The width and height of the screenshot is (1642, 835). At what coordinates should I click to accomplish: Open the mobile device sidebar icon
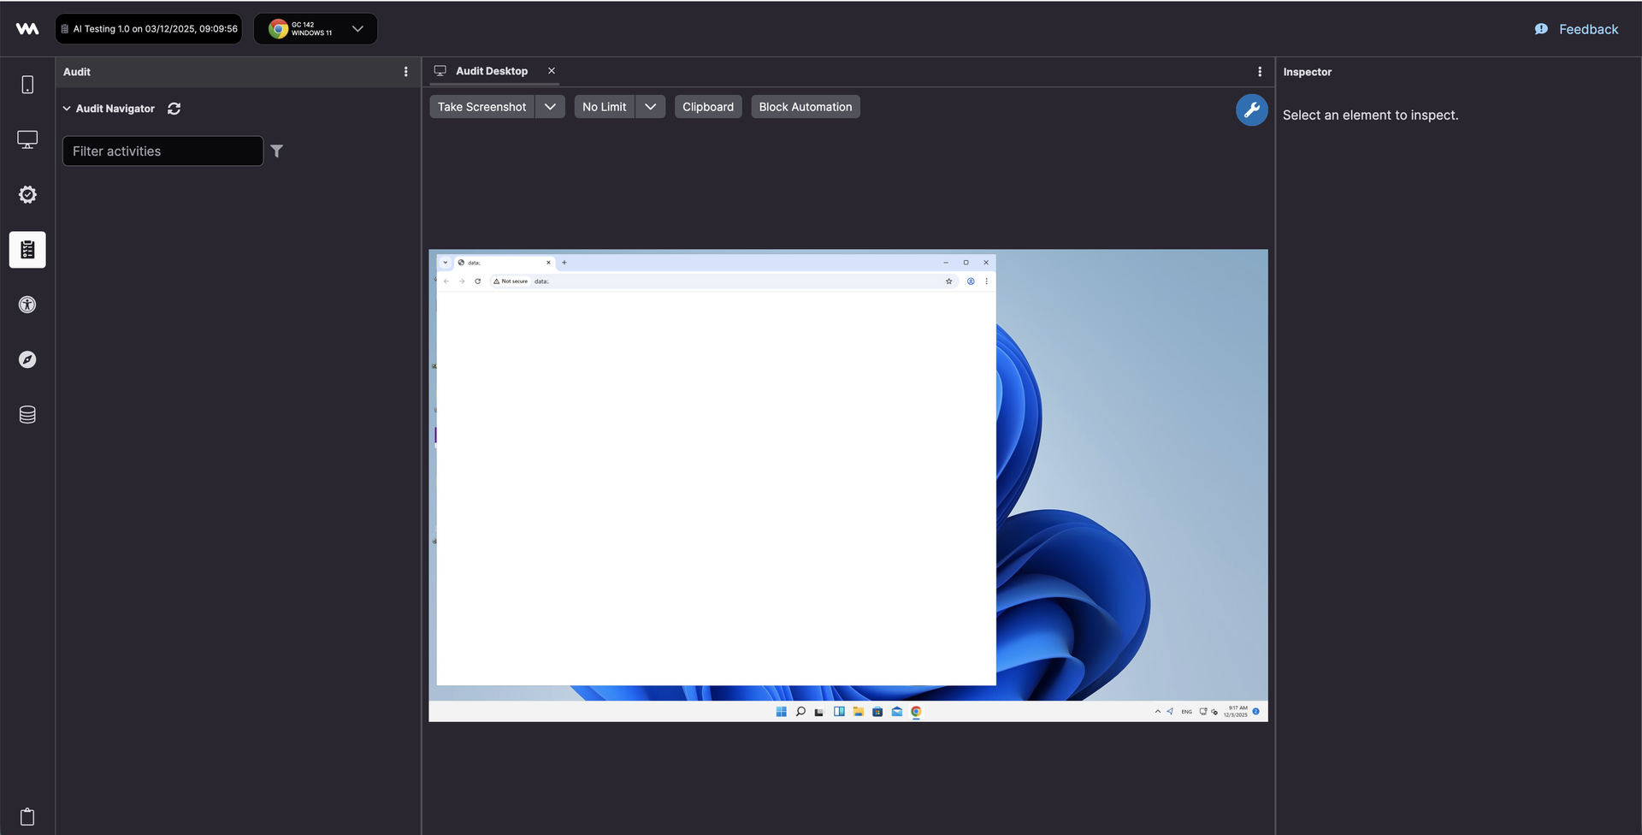point(27,85)
